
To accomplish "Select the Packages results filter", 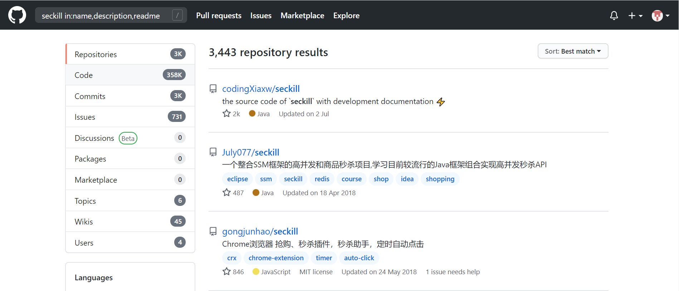I will click(130, 159).
